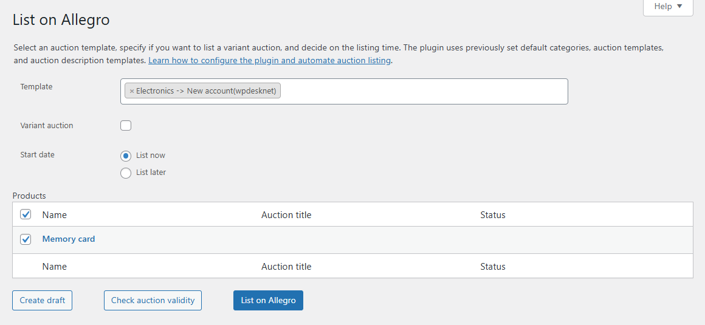This screenshot has width=705, height=325.
Task: Click the Template field label
Action: tap(36, 87)
